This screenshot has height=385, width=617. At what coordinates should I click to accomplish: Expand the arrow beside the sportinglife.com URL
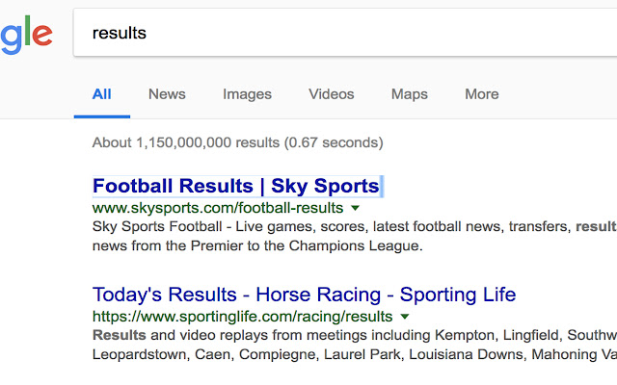coord(404,317)
